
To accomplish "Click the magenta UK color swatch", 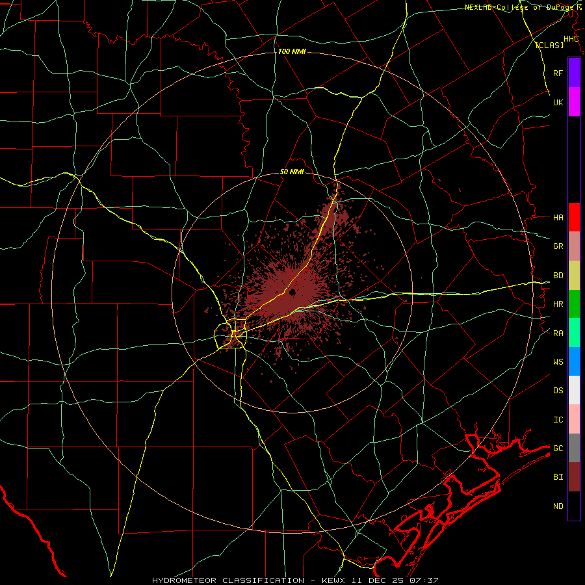I will point(574,102).
